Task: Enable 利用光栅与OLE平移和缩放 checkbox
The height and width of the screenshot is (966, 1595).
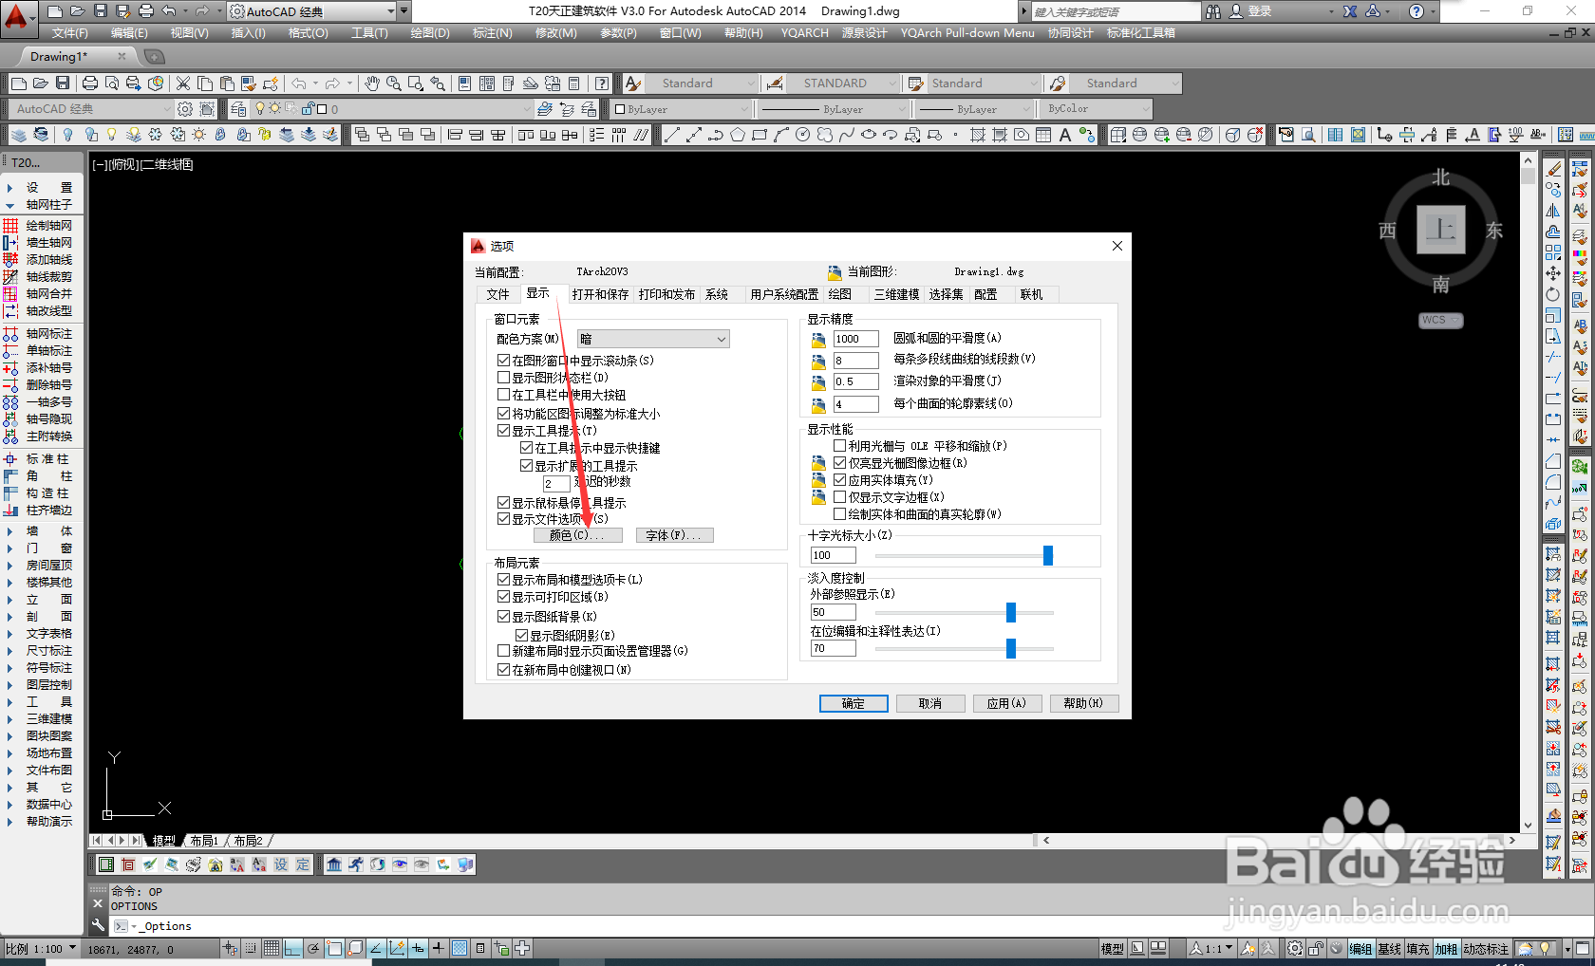Action: (840, 446)
